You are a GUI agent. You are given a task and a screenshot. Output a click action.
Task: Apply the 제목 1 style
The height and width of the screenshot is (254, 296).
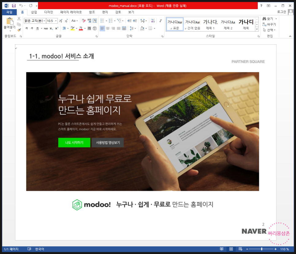click(x=210, y=24)
